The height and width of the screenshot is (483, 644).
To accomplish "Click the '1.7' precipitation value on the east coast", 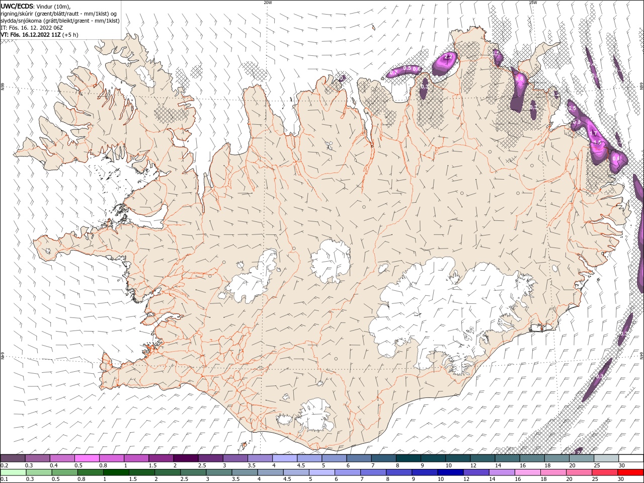I will tap(594, 134).
